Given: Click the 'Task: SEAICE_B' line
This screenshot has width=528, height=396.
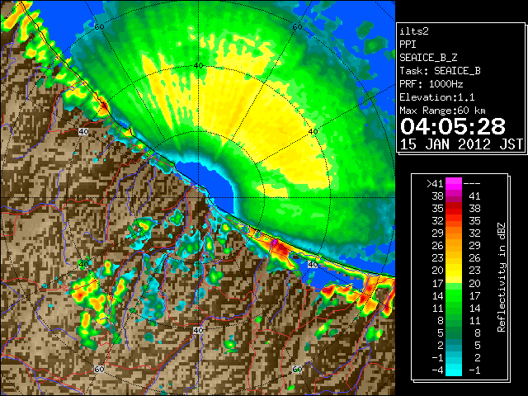Looking at the screenshot, I should pyautogui.click(x=440, y=71).
